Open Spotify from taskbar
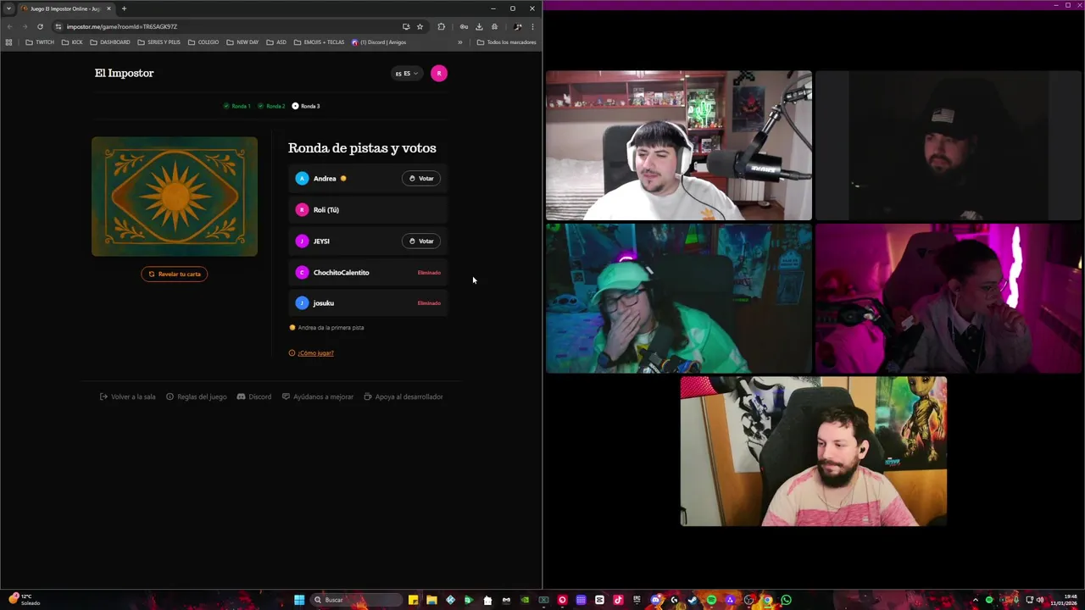Viewport: 1085px width, 610px height. [x=711, y=600]
